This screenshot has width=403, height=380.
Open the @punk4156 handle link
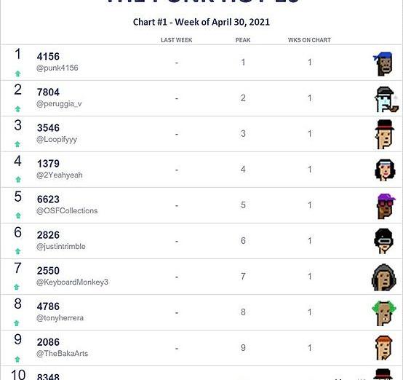point(57,68)
